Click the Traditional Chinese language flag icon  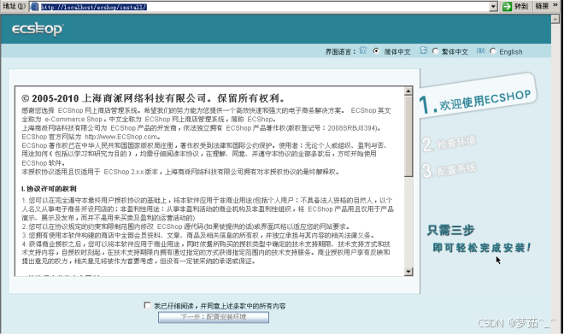click(x=423, y=50)
